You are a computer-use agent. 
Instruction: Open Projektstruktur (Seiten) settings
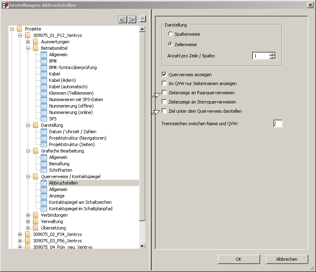(x=72, y=144)
